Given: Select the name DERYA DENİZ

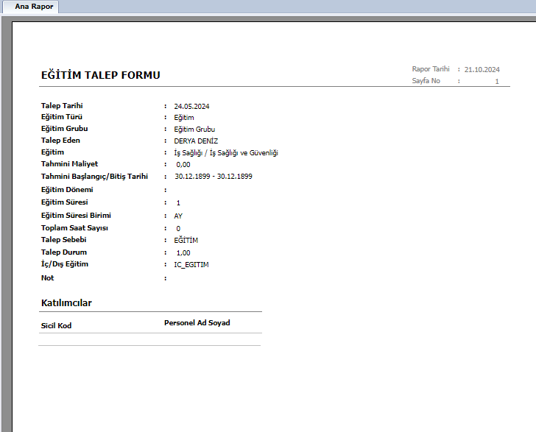Looking at the screenshot, I should click(196, 141).
